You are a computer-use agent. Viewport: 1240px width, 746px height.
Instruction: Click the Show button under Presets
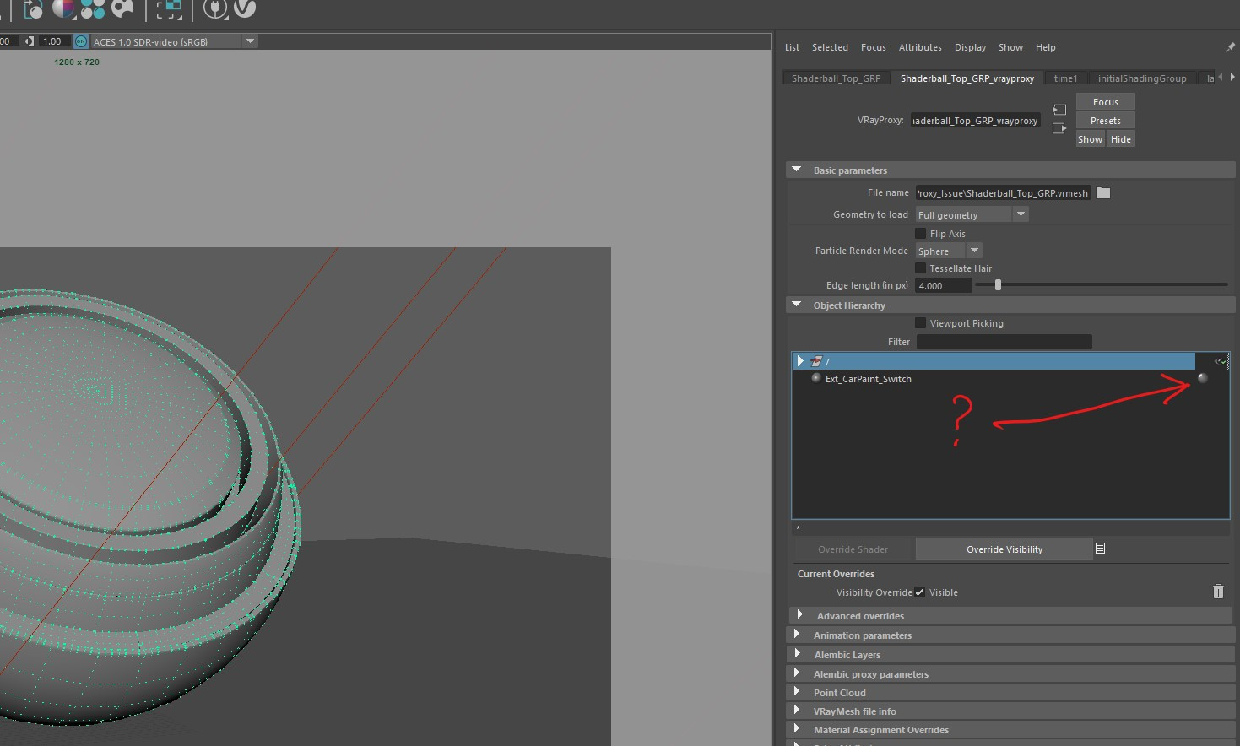(1090, 139)
